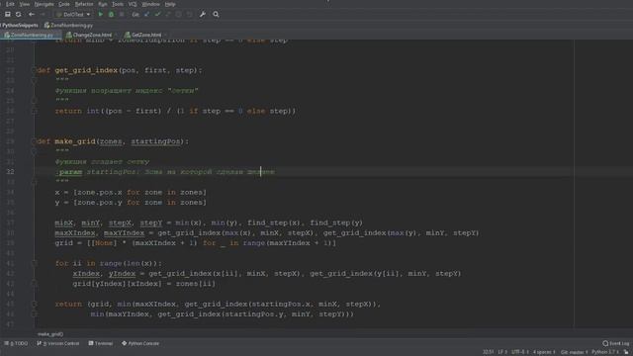Click the Git commit checkmark icon
633x356 pixels.
[157, 14]
